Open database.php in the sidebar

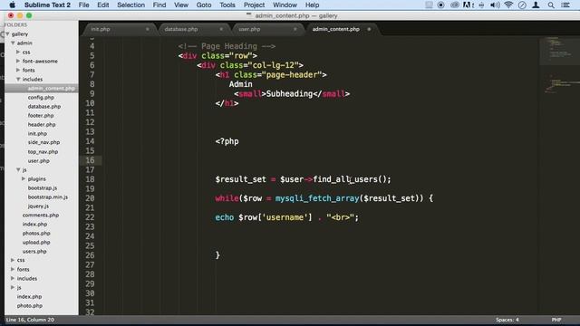tap(44, 107)
